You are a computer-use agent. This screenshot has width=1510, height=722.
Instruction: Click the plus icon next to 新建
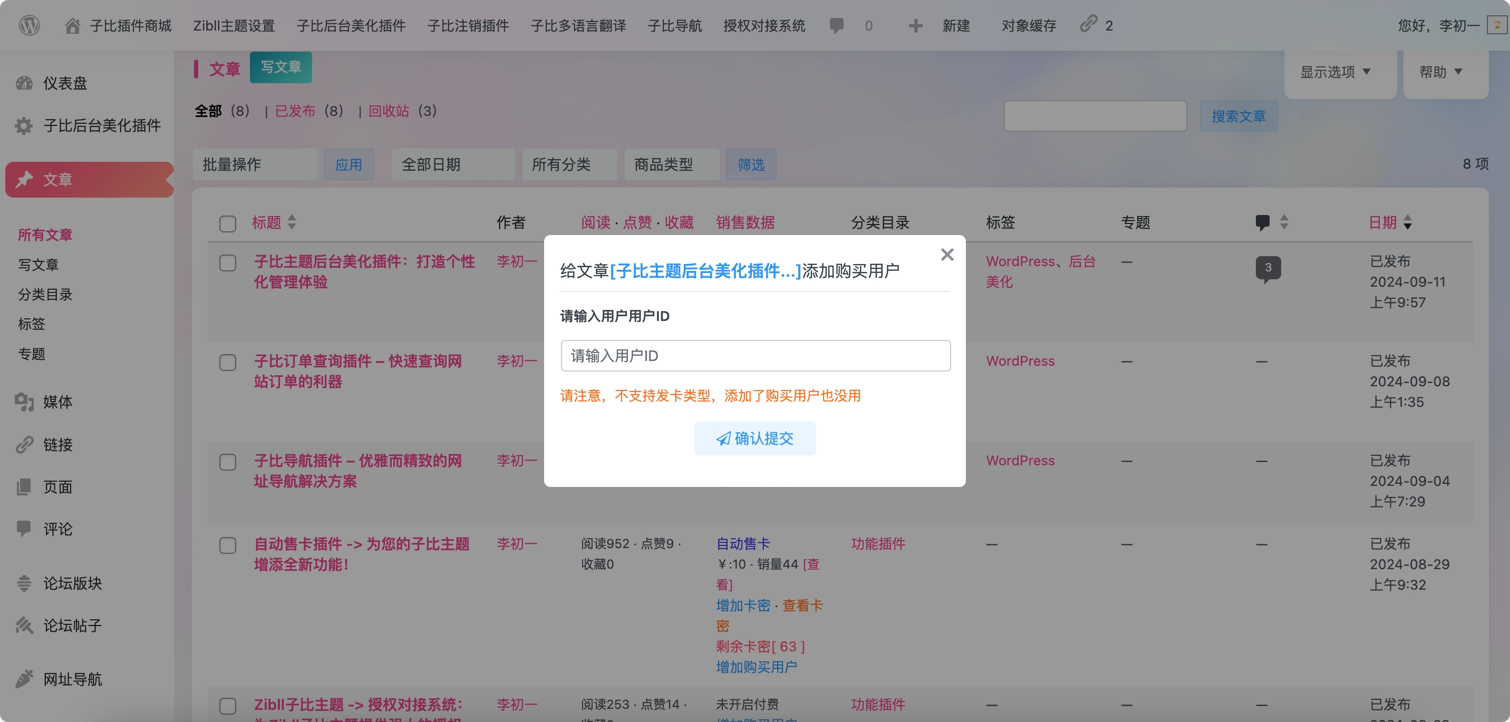915,26
